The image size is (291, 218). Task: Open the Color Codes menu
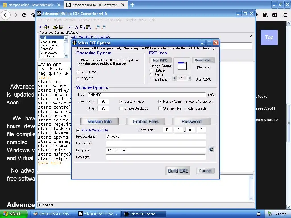114,20
